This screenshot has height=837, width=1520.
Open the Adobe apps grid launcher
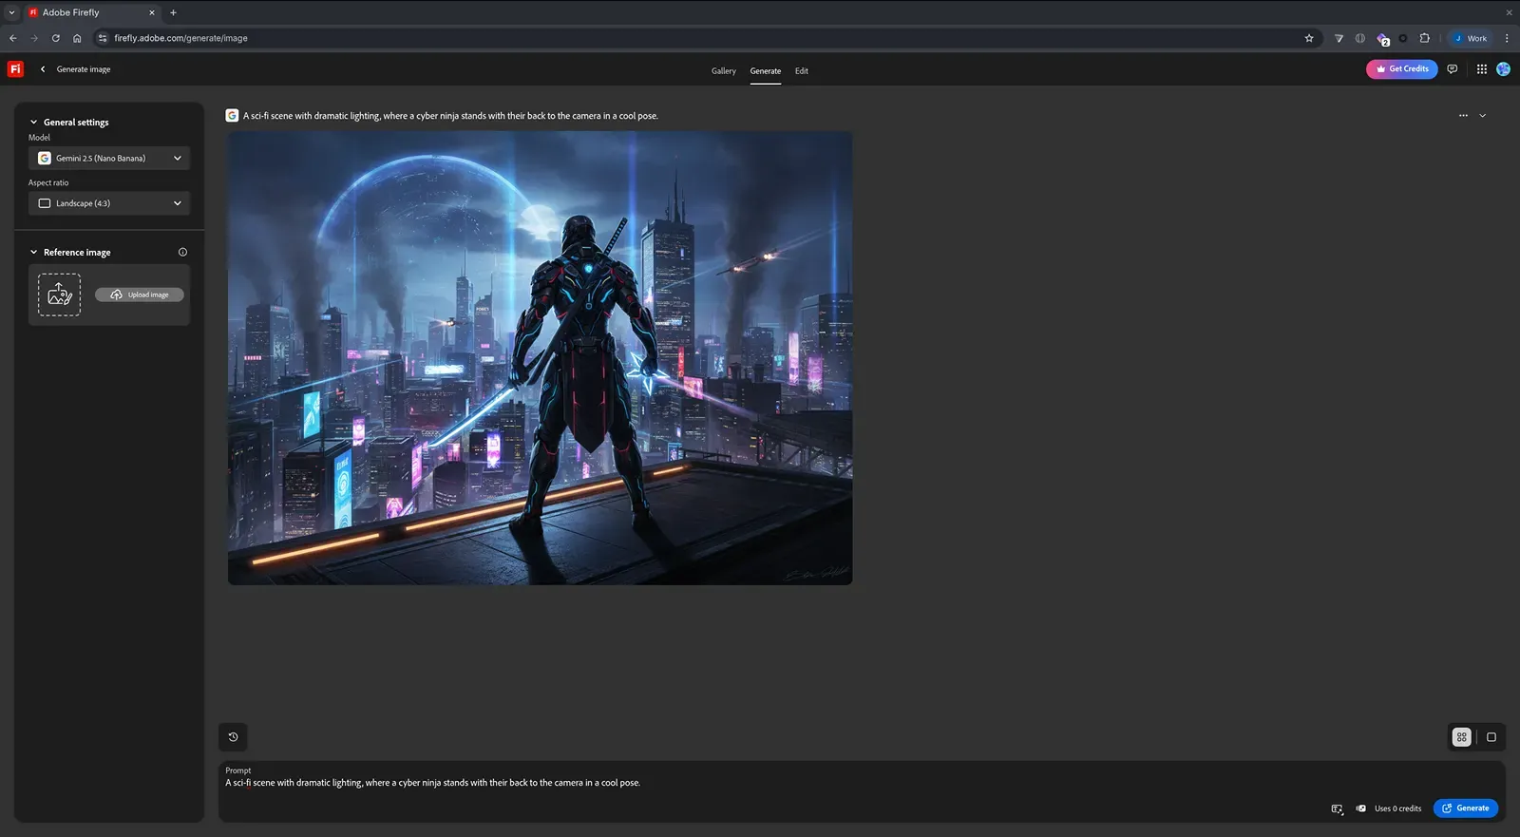(1481, 69)
